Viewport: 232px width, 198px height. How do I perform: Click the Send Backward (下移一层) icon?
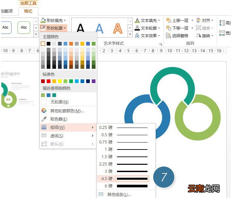168,28
